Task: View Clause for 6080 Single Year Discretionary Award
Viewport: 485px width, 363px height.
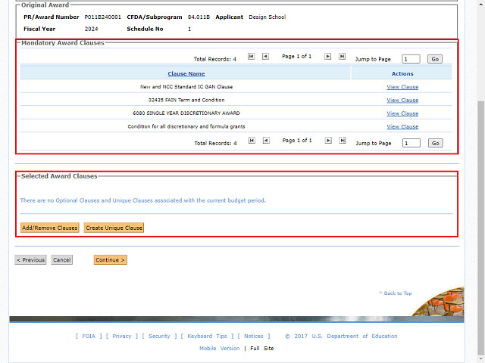Action: coord(402,113)
